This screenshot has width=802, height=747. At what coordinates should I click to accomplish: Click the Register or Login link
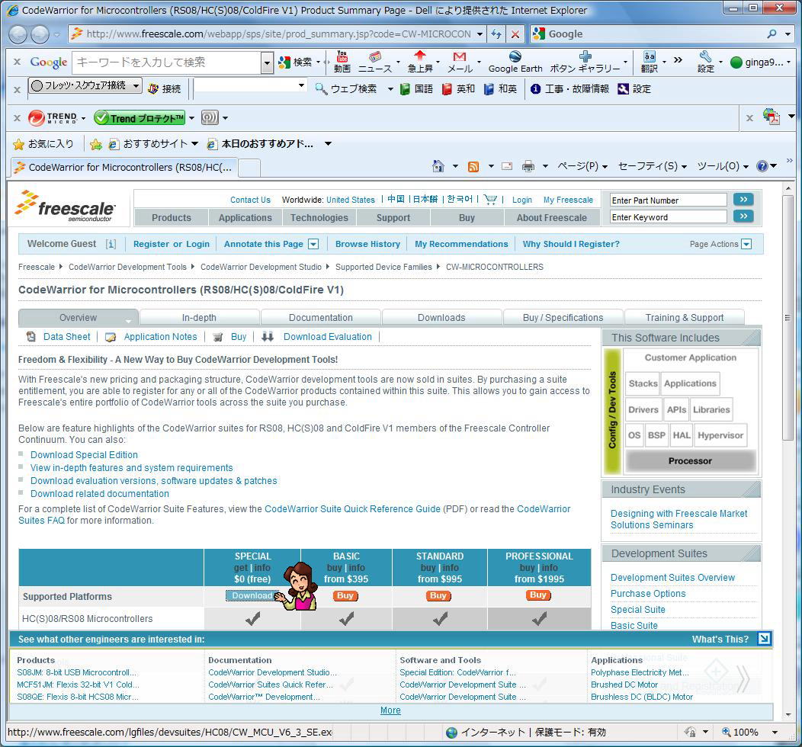click(172, 245)
